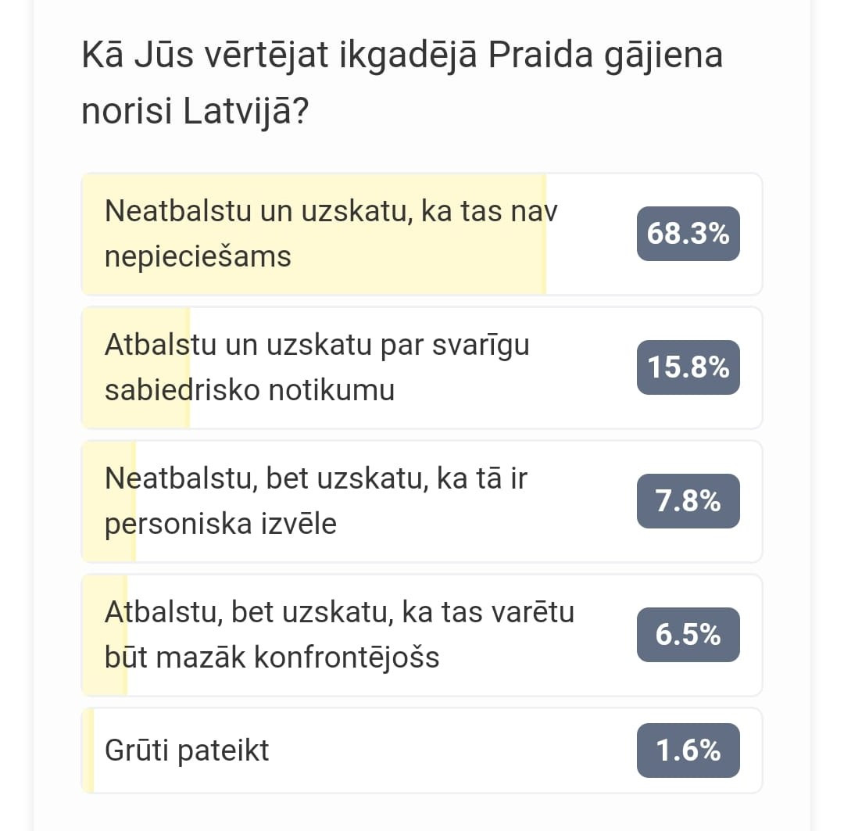Click the word 'nepieciešams' in first option
The width and height of the screenshot is (844, 831).
point(198,257)
